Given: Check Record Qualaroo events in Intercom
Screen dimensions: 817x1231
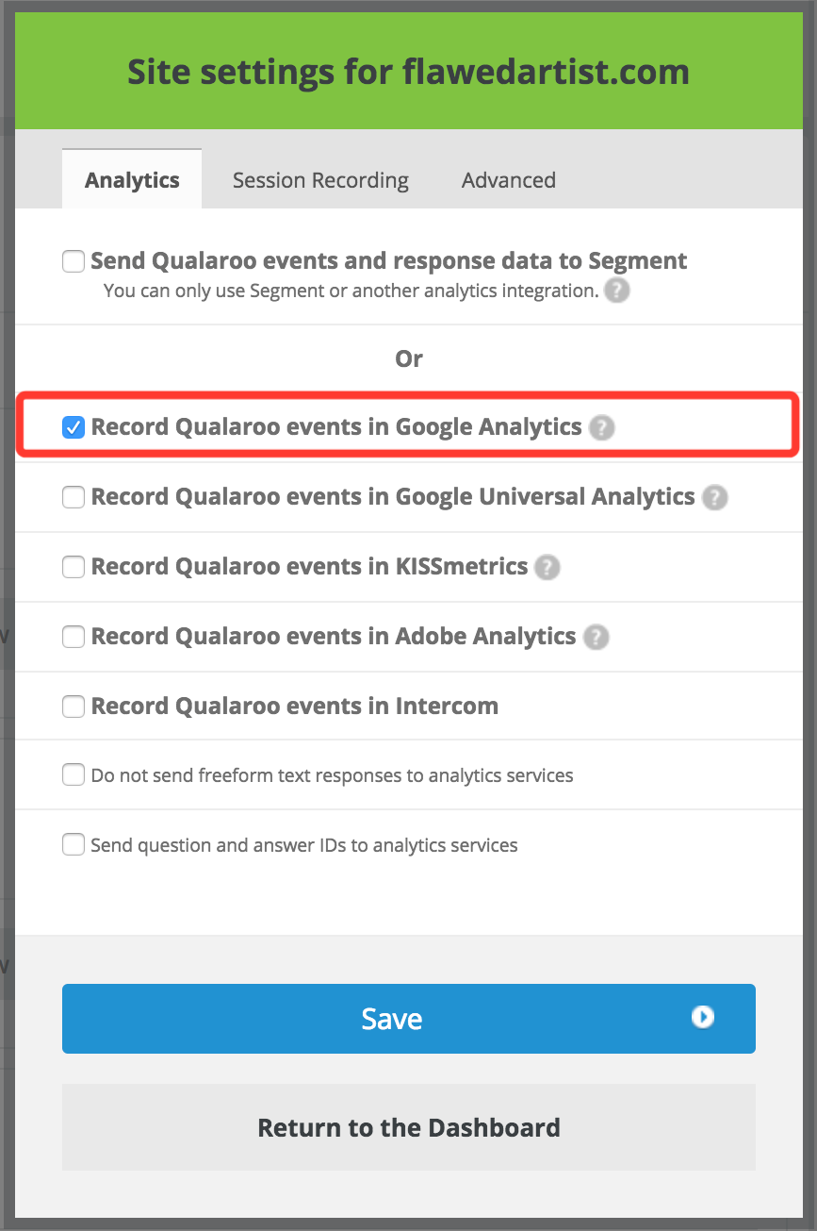Looking at the screenshot, I should click(73, 706).
